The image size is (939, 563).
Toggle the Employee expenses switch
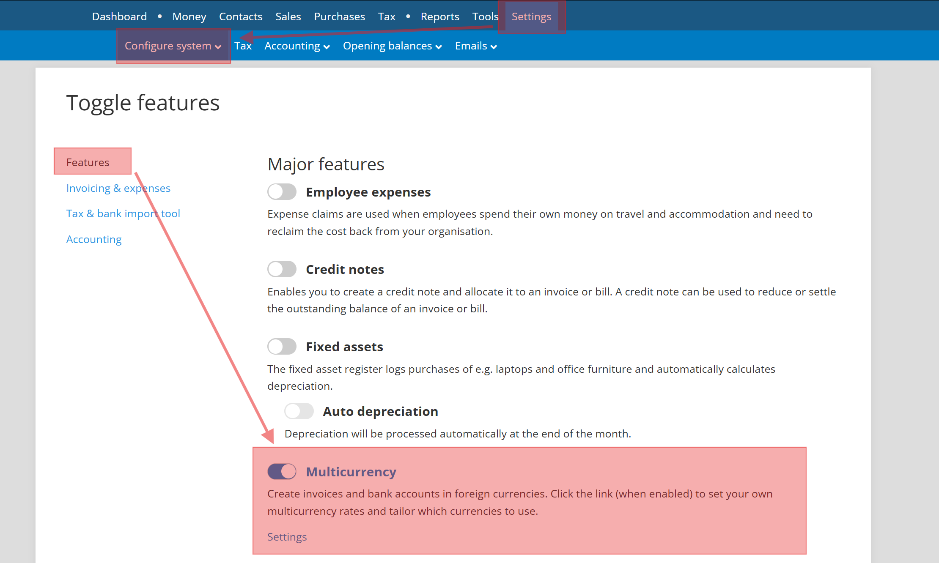point(282,192)
